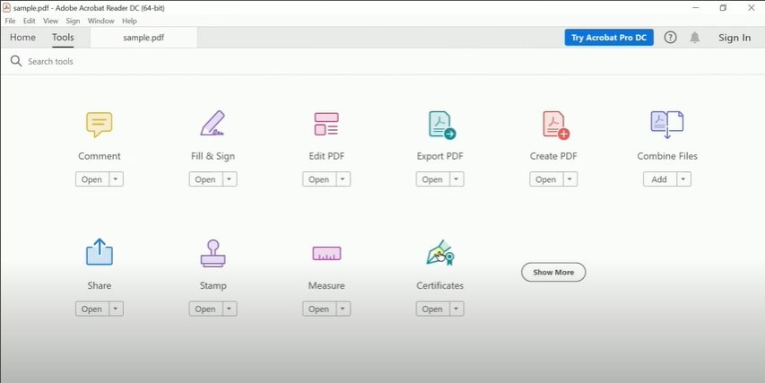The image size is (765, 383).
Task: Expand the Edit PDF dropdown arrow
Action: tap(343, 179)
